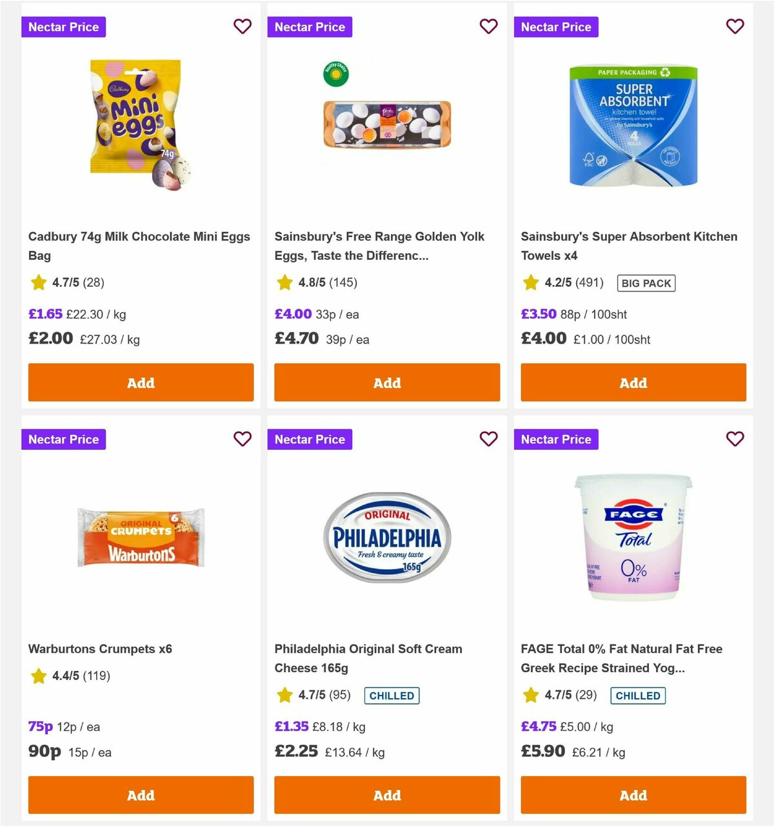Click the kitchen towel product image

(x=633, y=126)
